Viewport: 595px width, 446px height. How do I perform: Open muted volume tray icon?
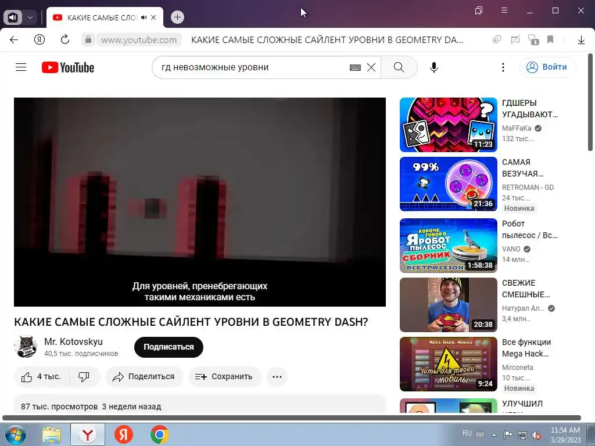[536, 435]
